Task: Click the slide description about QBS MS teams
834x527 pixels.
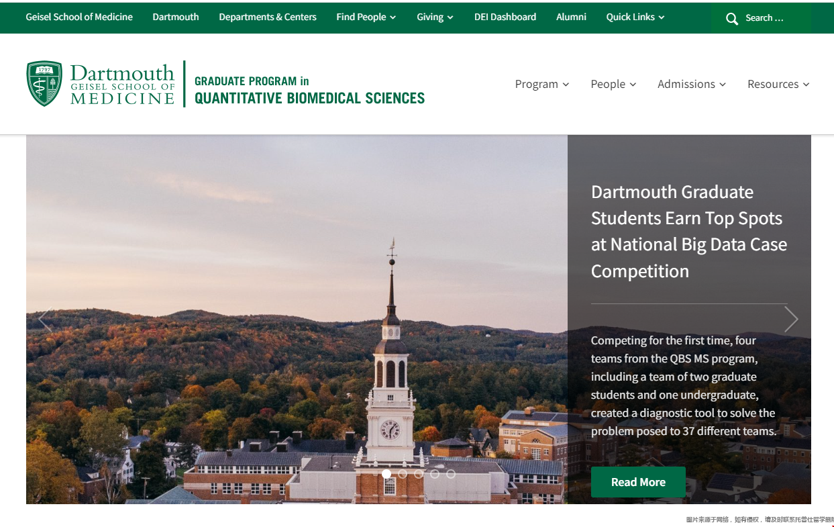Action: click(683, 386)
